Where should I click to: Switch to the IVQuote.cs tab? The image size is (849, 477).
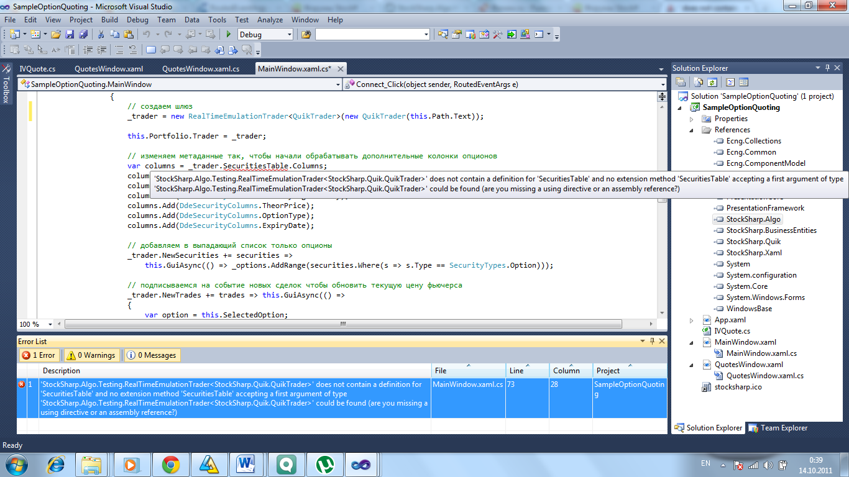coord(37,69)
